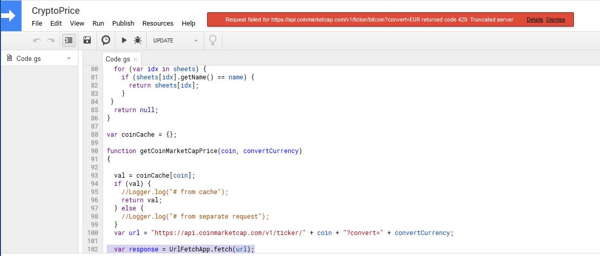This screenshot has width=600, height=256.
Task: Click the coinmarketcap URL string on line 100
Action: point(228,232)
